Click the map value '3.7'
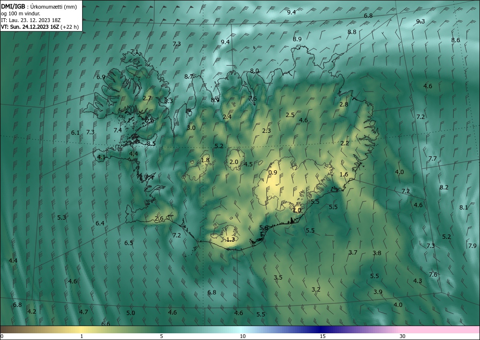Viewport: 480px width, 340px height. pos(353,252)
